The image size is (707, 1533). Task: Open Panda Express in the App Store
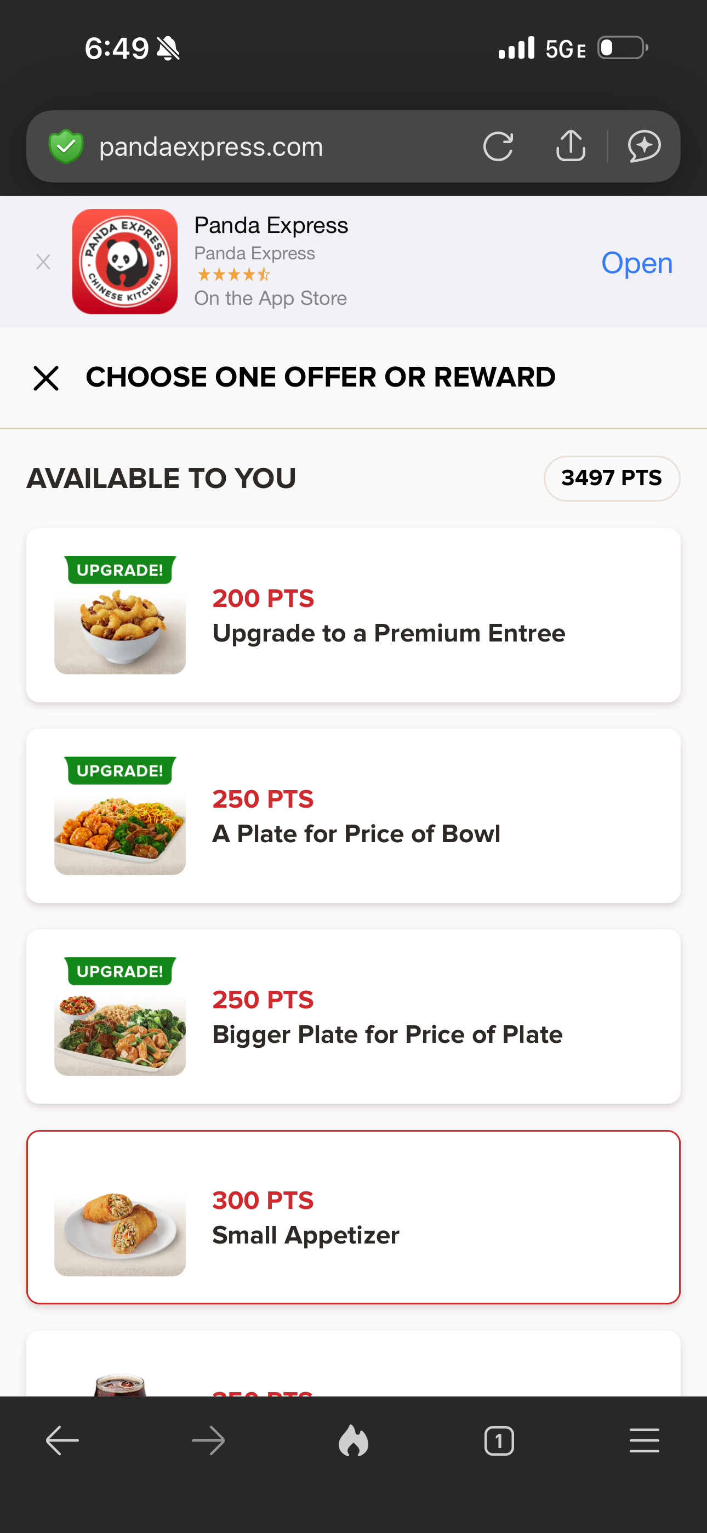(x=636, y=263)
